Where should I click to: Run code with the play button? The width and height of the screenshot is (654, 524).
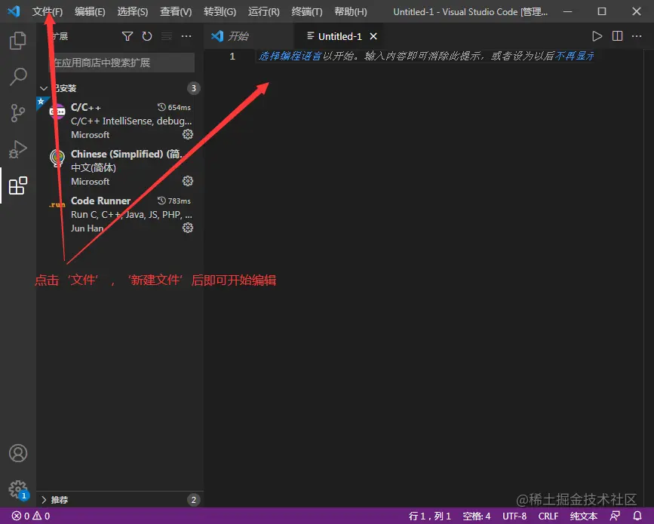pyautogui.click(x=597, y=36)
